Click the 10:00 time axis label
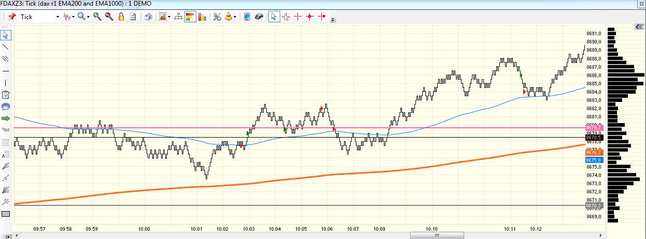Screen dimensions: 646x239 144,229
